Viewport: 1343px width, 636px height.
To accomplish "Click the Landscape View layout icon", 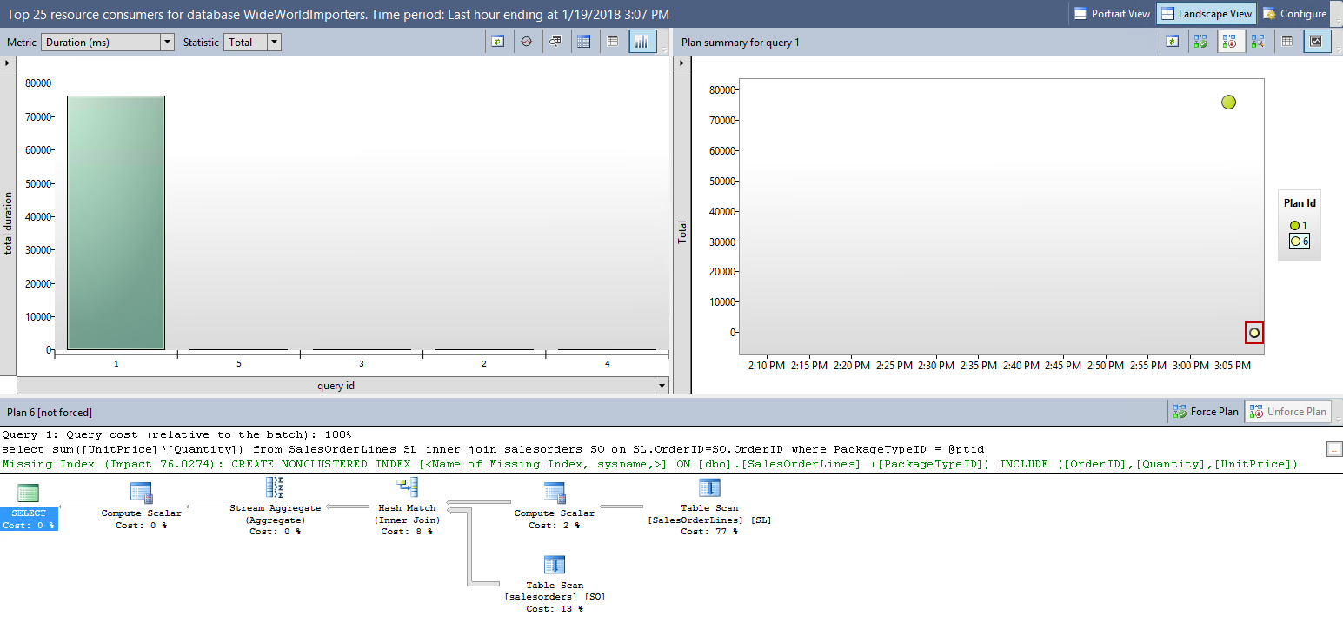I will coord(1167,14).
